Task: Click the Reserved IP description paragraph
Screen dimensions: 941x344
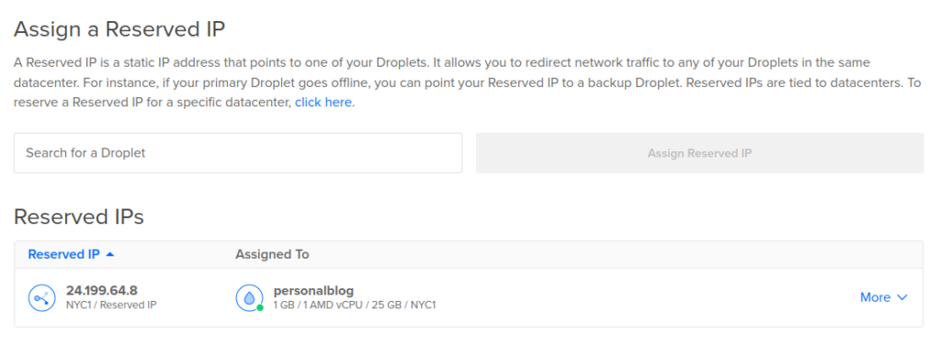Action: click(467, 83)
